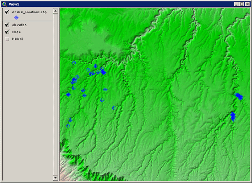Click the legend scrollbar up arrow
This screenshot has width=252, height=183.
[x=55, y=11]
